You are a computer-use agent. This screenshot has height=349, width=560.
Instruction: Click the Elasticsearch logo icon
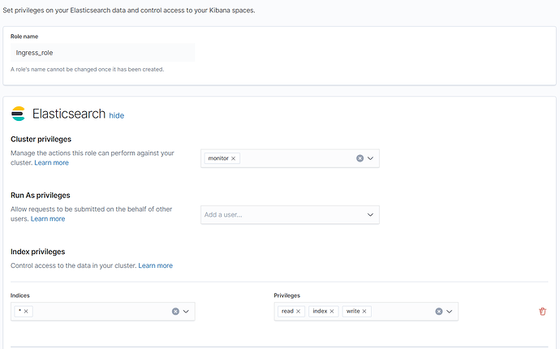[18, 114]
